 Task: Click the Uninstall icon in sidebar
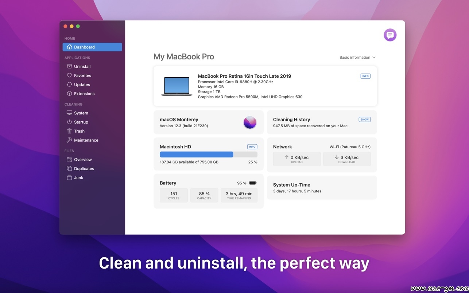click(x=69, y=66)
